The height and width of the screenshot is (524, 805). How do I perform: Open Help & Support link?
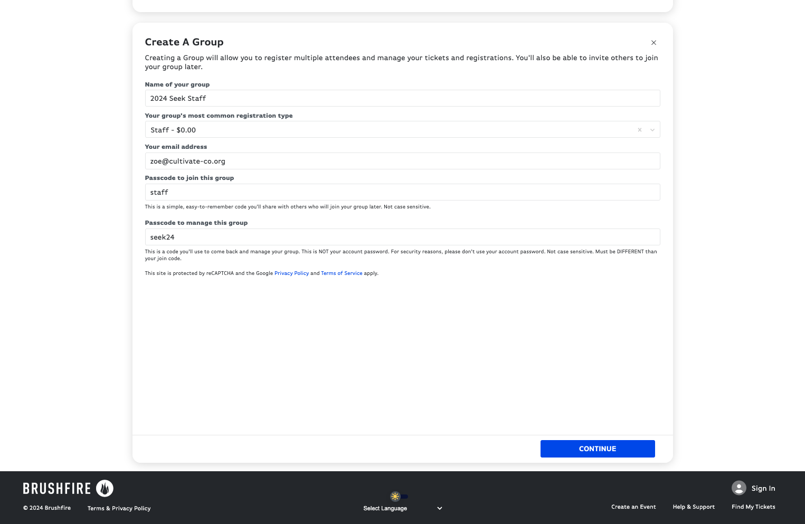[694, 507]
